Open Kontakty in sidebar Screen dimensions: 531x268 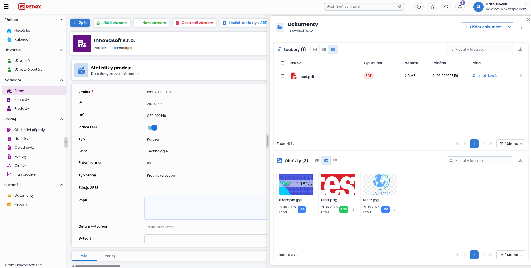click(x=22, y=100)
